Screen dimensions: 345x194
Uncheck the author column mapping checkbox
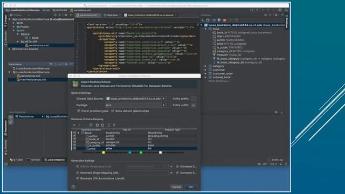point(74,136)
